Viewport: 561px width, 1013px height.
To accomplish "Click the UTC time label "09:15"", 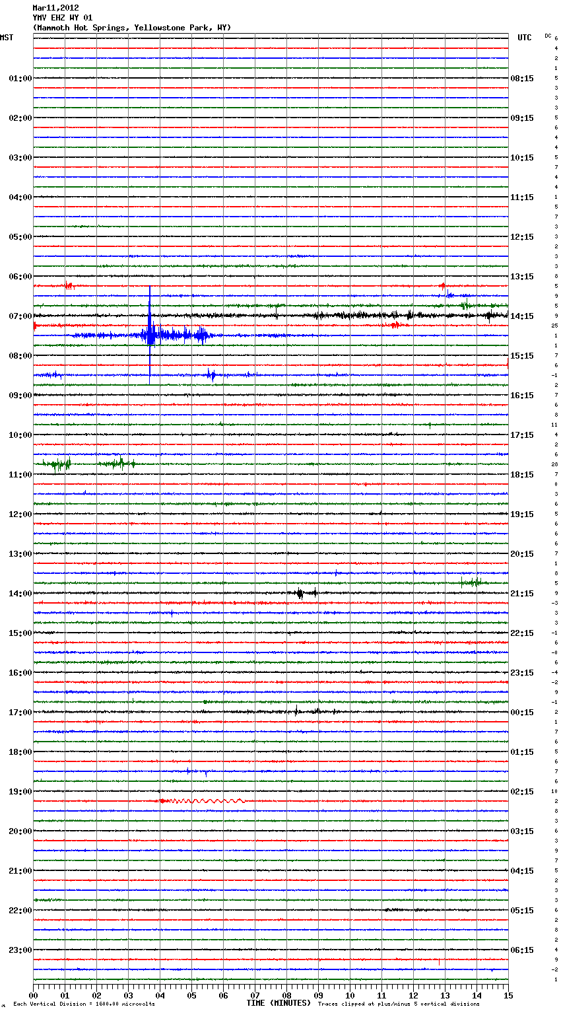I will click(x=522, y=118).
